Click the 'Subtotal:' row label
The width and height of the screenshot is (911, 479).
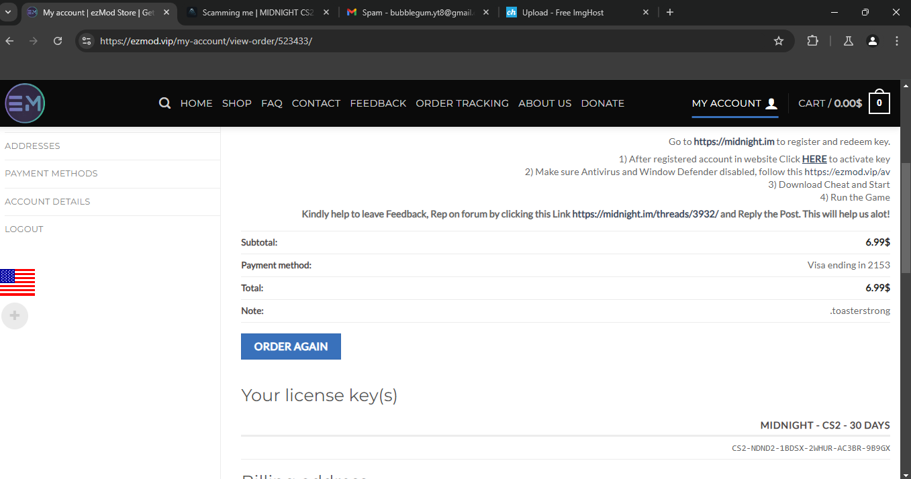point(259,242)
